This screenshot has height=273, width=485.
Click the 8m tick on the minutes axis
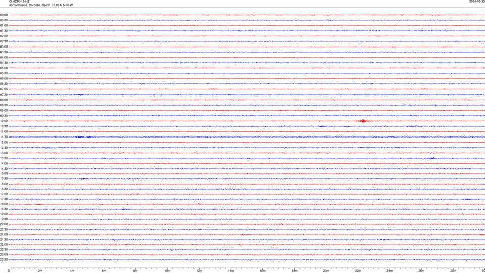click(x=135, y=271)
